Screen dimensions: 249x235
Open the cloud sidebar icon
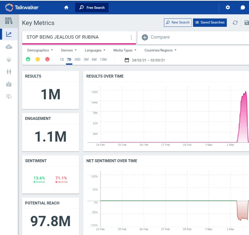click(9, 47)
